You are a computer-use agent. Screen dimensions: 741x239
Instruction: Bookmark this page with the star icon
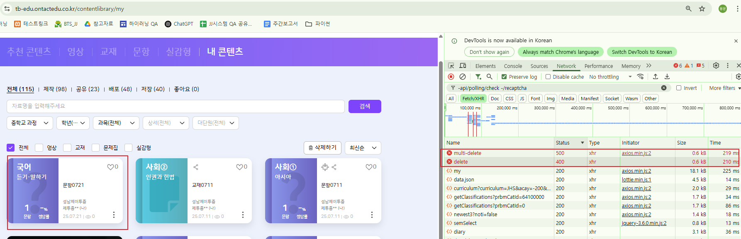(702, 9)
